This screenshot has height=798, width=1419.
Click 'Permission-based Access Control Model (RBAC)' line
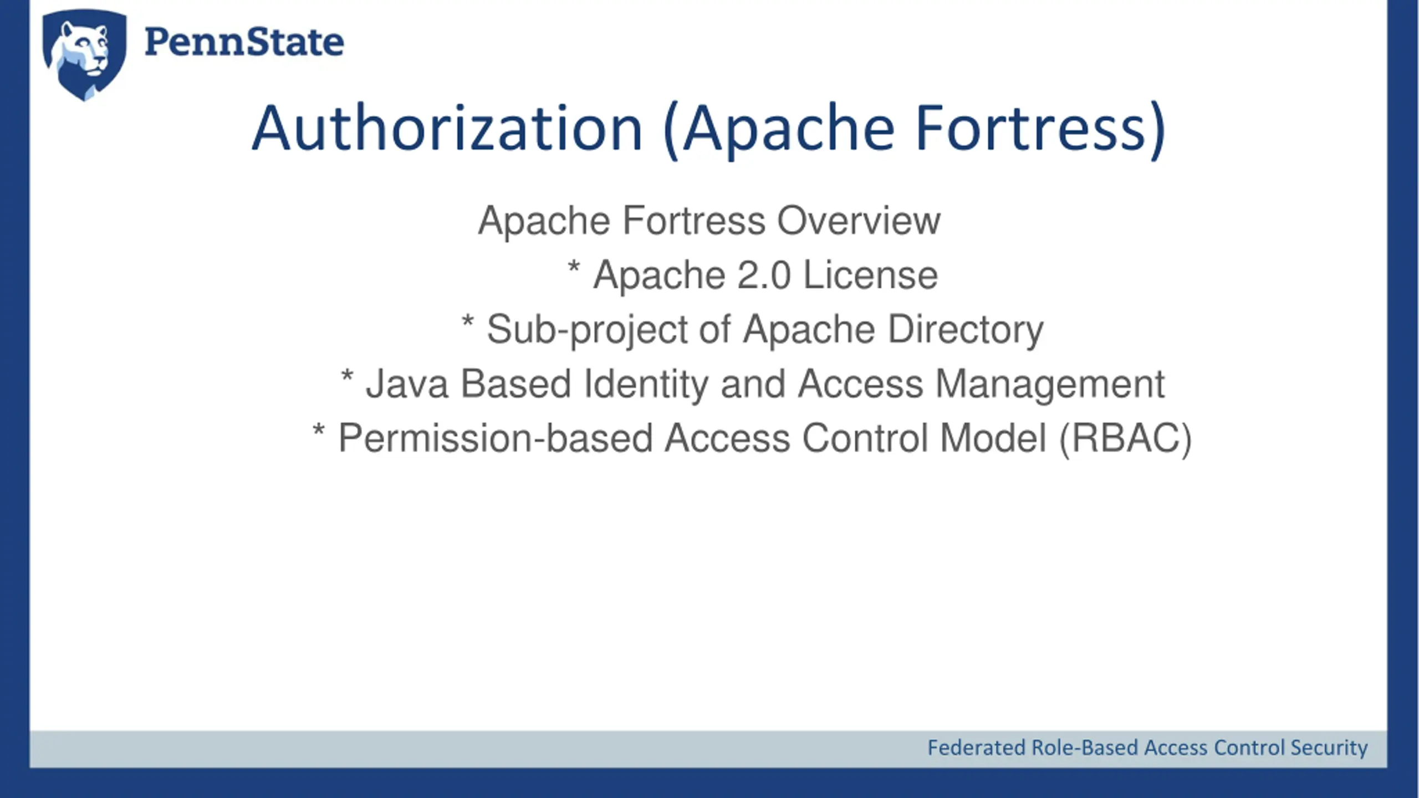click(x=753, y=439)
